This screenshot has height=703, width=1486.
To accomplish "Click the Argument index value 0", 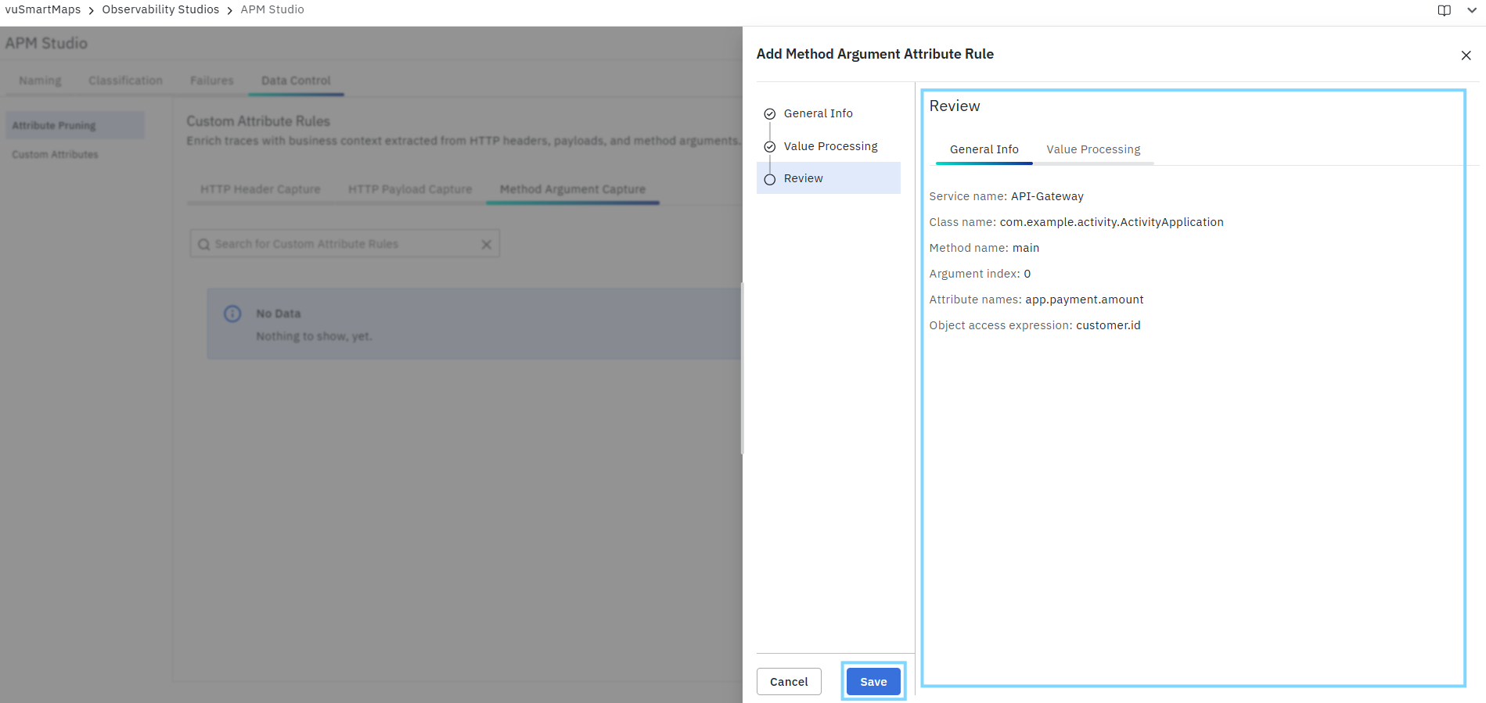I will coord(1027,274).
